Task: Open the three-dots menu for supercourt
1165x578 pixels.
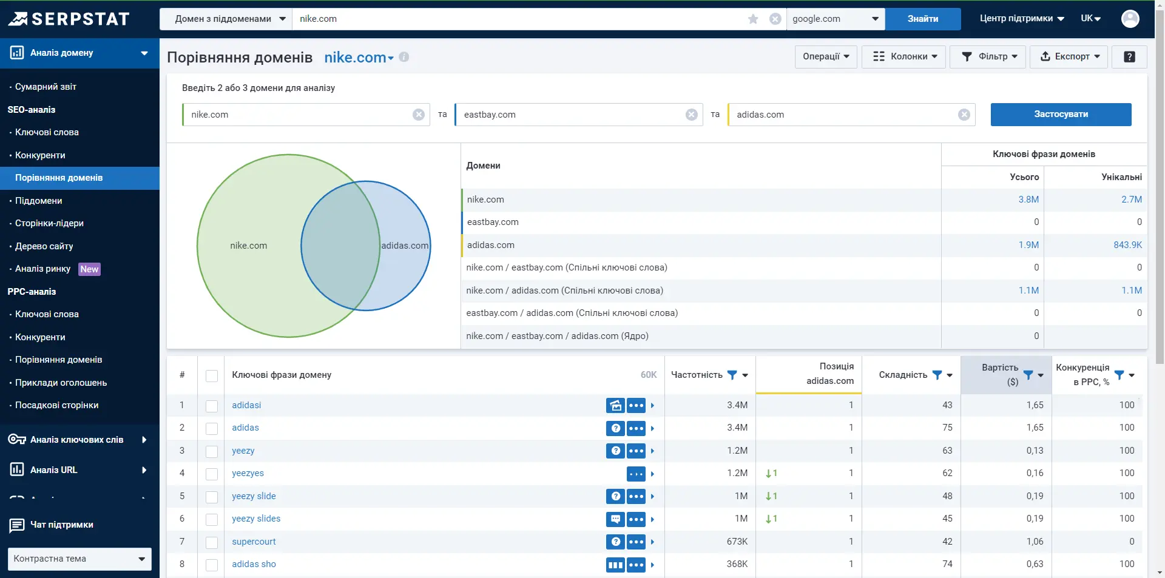Action: pyautogui.click(x=636, y=542)
